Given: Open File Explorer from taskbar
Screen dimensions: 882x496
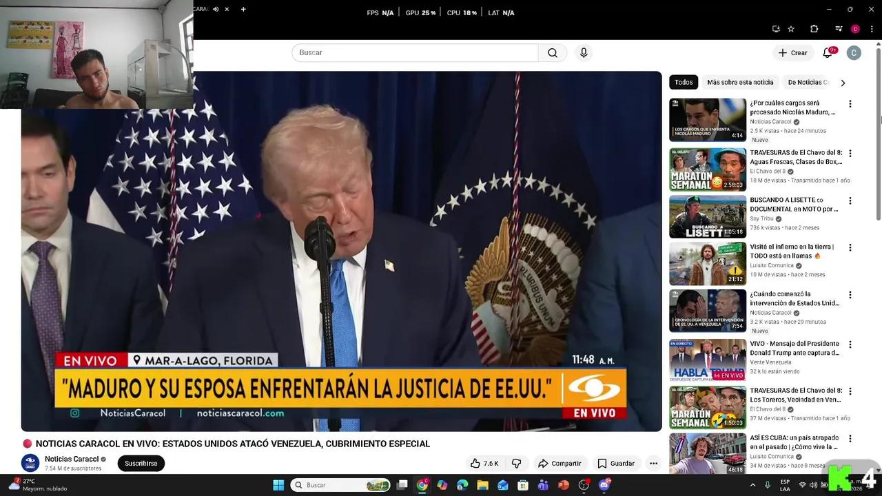Looking at the screenshot, I should point(482,485).
